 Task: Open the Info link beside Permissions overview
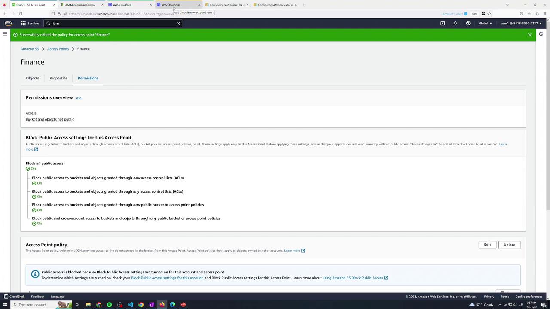tap(78, 98)
